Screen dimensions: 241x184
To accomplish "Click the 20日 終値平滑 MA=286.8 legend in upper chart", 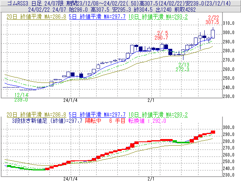I will 36,17.
